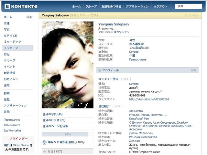
Task: Click ログアウト to log out
Action: [x=160, y=6]
